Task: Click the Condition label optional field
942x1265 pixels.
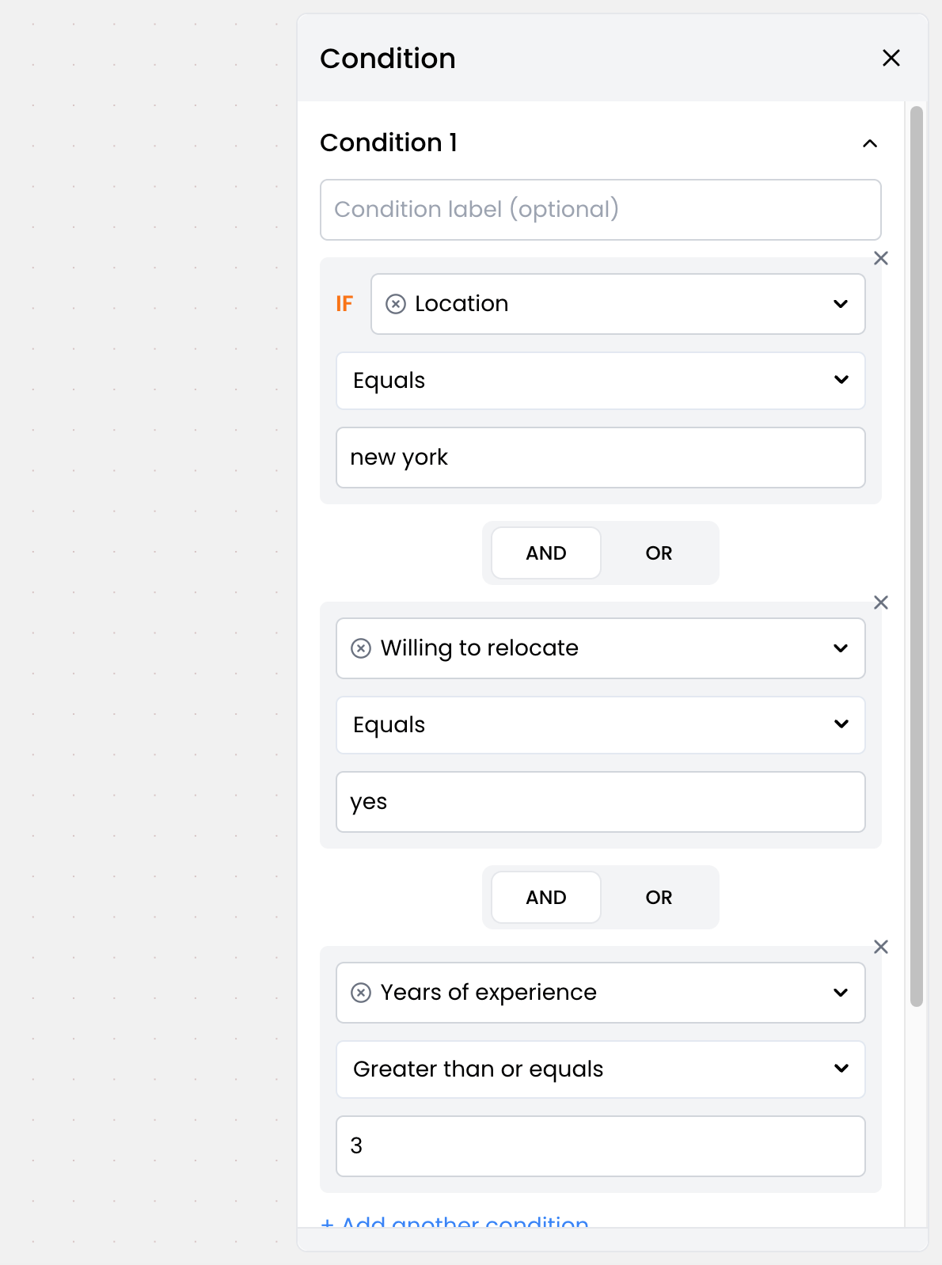Action: point(600,210)
